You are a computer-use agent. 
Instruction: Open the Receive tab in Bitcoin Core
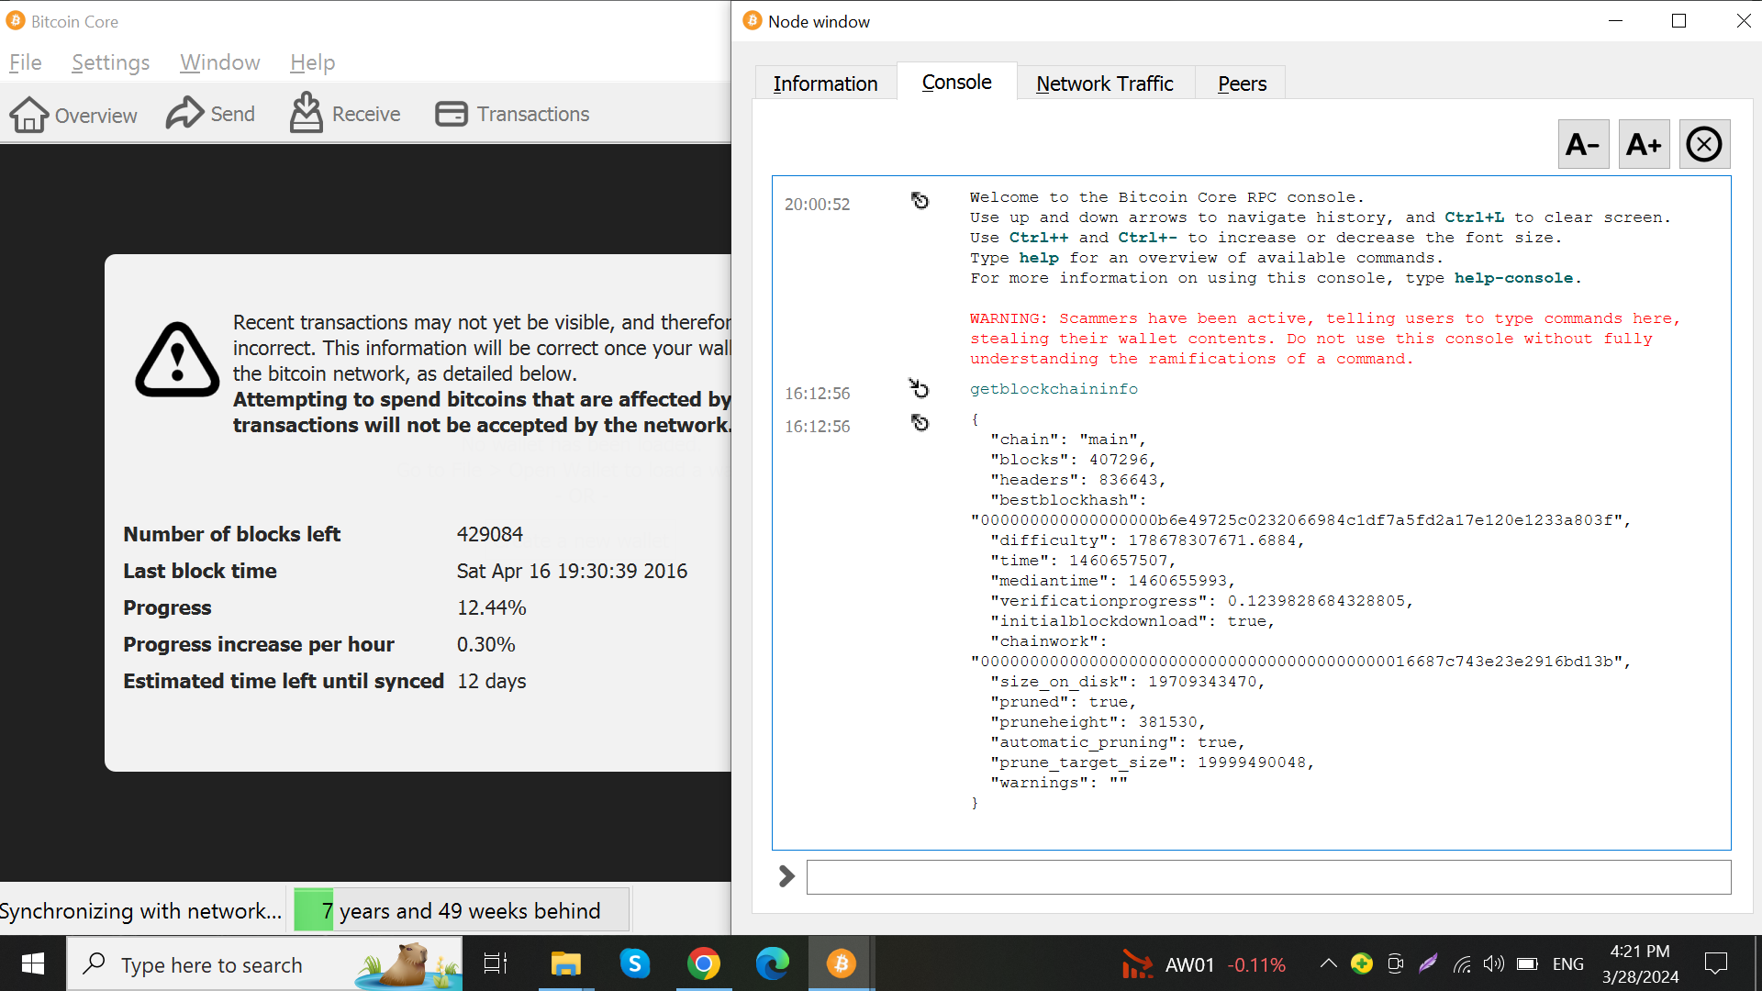pyautogui.click(x=345, y=114)
